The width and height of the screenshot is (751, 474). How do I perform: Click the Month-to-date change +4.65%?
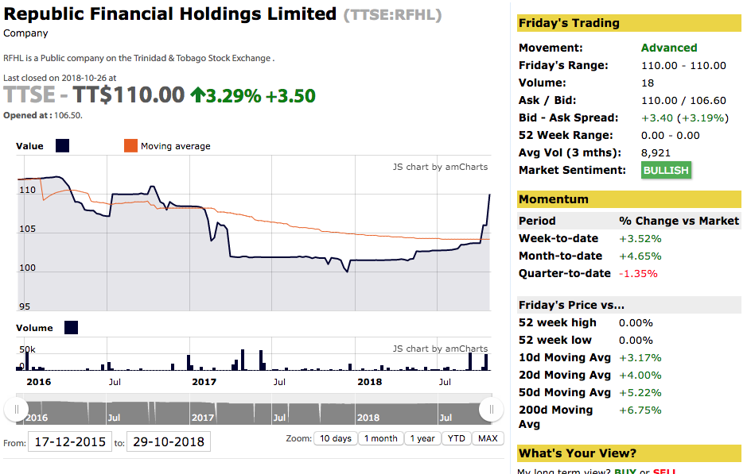[x=640, y=256]
